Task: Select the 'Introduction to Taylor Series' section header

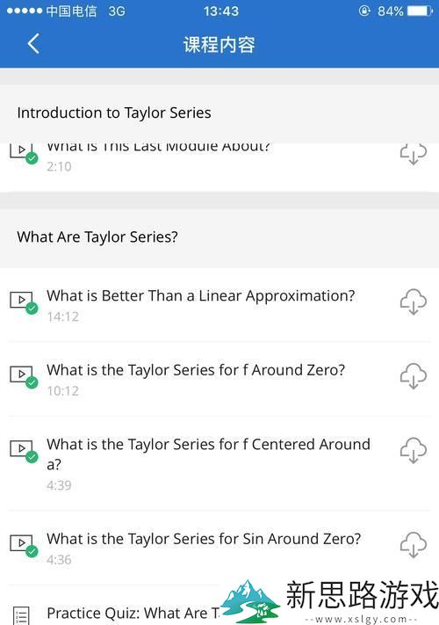Action: (219, 113)
